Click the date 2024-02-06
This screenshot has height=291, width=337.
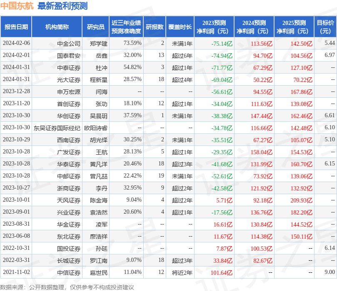click(16, 43)
